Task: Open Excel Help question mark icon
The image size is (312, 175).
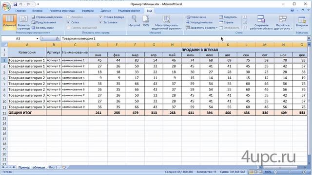Action: (x=292, y=11)
